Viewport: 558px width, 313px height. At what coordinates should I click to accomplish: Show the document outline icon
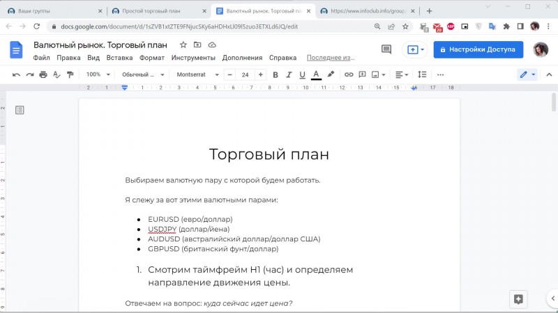pyautogui.click(x=20, y=110)
